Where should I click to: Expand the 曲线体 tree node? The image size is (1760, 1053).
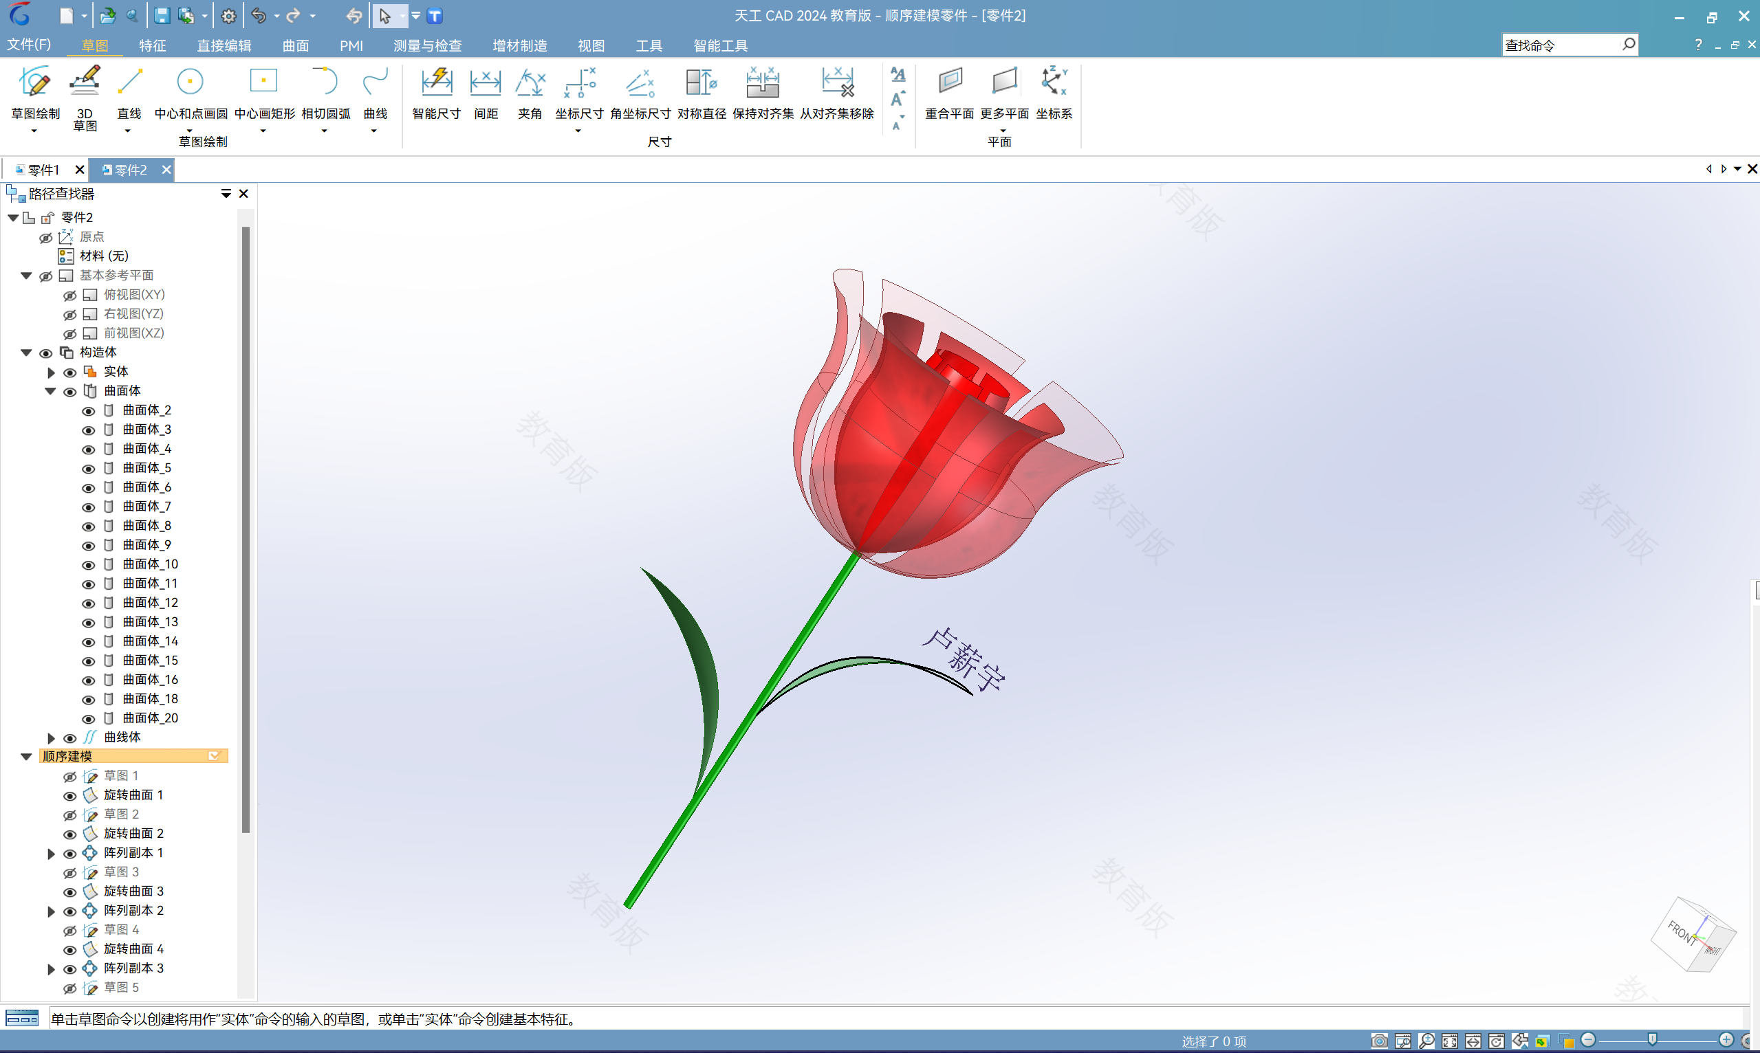51,738
